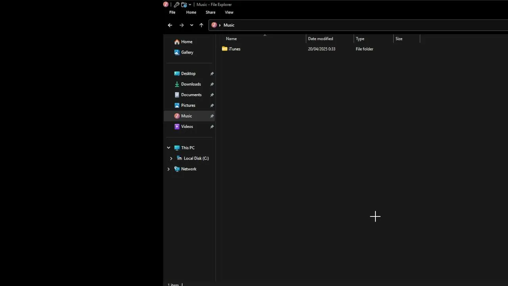Click the pin icon beside Videos
Viewport: 508px width, 286px height.
pyautogui.click(x=212, y=127)
